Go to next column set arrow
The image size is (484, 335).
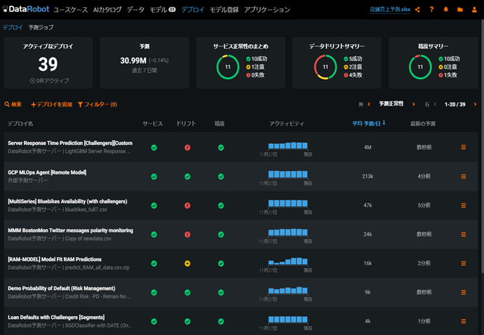coord(413,104)
